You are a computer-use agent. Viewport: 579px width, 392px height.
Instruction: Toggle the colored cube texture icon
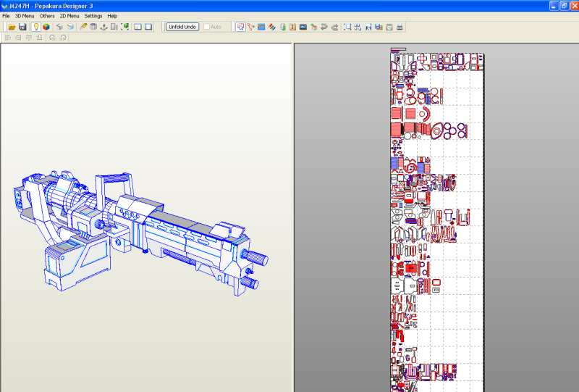click(x=46, y=27)
